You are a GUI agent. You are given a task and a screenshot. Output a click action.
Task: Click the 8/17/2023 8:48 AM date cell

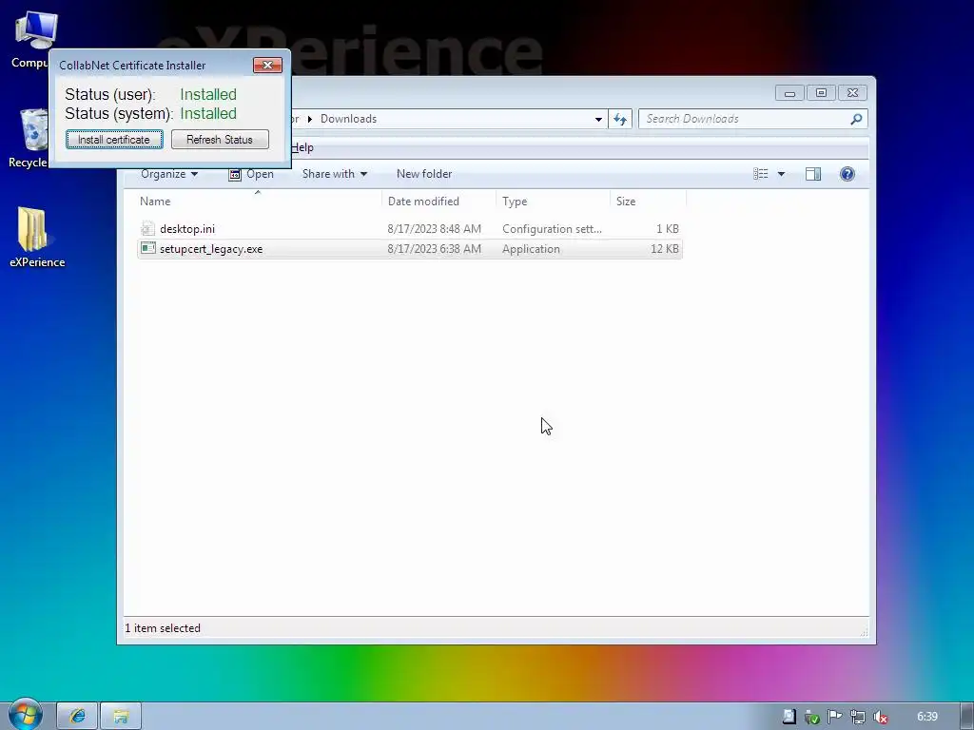pyautogui.click(x=434, y=228)
